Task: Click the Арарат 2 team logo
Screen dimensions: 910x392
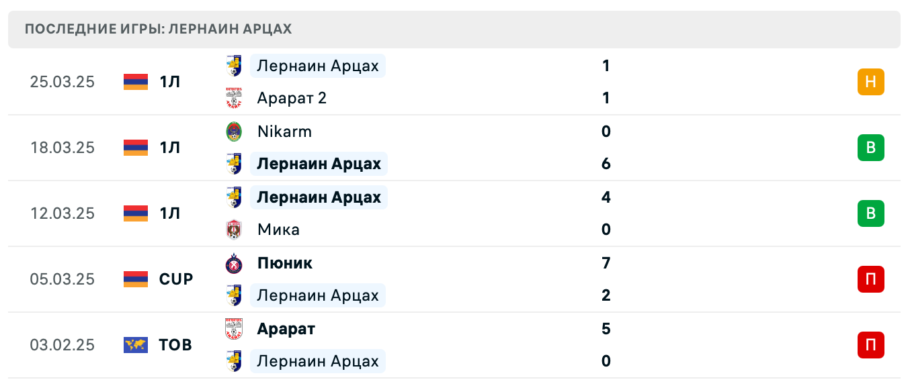Action: pos(234,98)
